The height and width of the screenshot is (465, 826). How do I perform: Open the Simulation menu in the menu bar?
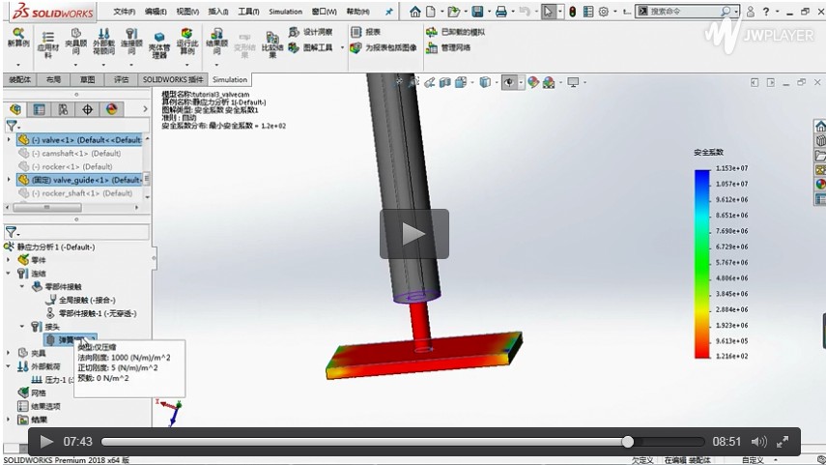click(x=285, y=12)
